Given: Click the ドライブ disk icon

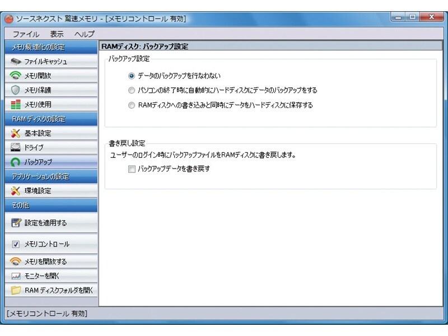Looking at the screenshot, I should point(16,147).
